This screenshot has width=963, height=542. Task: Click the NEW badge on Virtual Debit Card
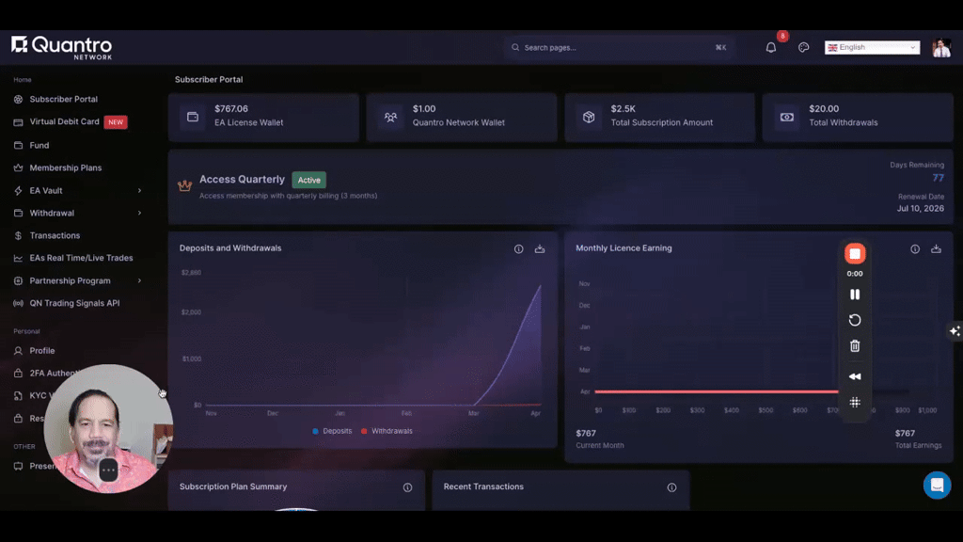[x=116, y=122]
